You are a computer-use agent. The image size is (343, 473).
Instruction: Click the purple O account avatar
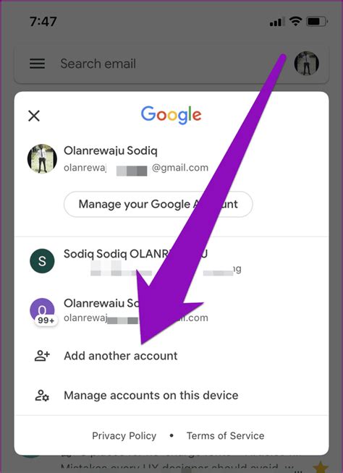pyautogui.click(x=42, y=310)
